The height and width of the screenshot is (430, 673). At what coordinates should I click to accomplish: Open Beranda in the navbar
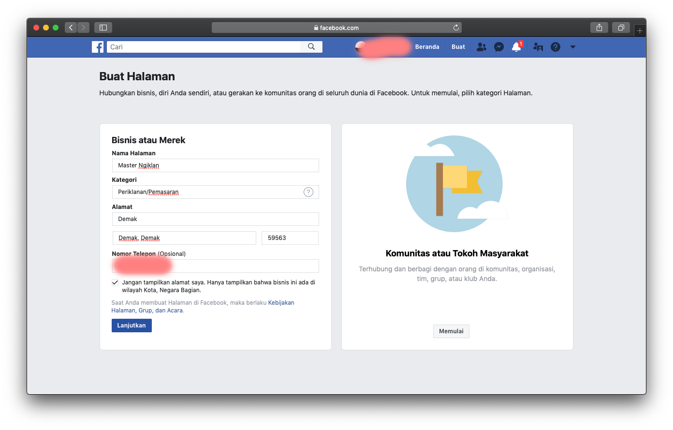[427, 47]
